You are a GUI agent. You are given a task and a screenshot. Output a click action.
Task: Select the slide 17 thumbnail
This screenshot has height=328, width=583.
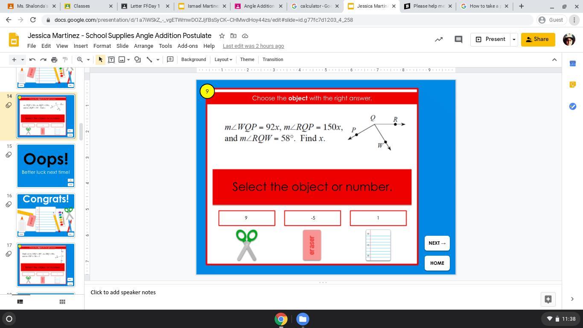pos(46,265)
